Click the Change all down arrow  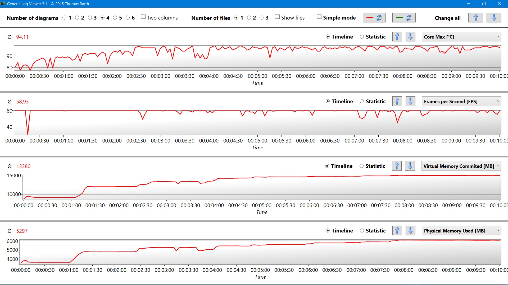point(494,18)
